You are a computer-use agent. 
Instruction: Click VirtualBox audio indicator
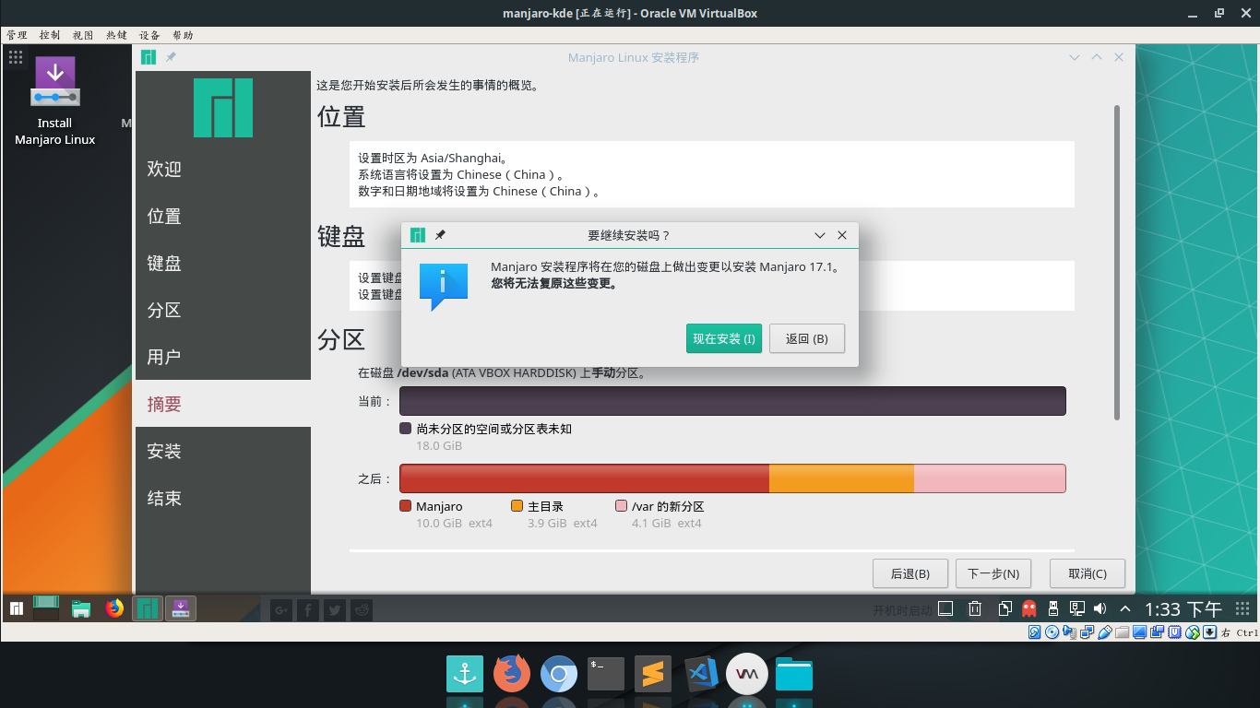tap(1068, 631)
